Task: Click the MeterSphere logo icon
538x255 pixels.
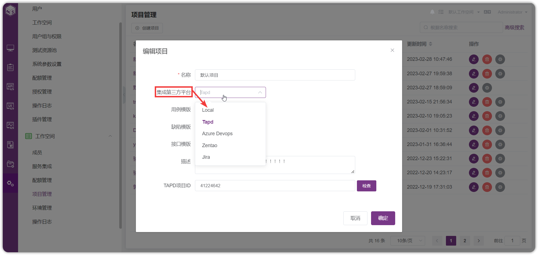Action: pos(11,11)
